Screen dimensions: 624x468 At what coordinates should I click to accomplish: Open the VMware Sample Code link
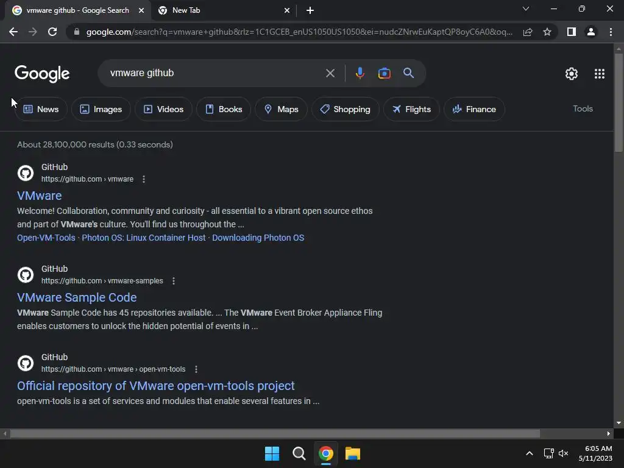(77, 297)
